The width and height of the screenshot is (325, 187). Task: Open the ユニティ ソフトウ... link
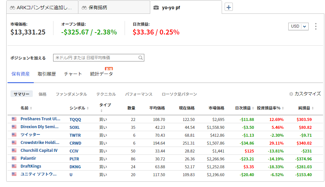point(38,174)
